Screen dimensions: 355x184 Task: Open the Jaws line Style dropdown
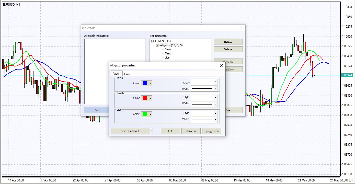point(204,83)
